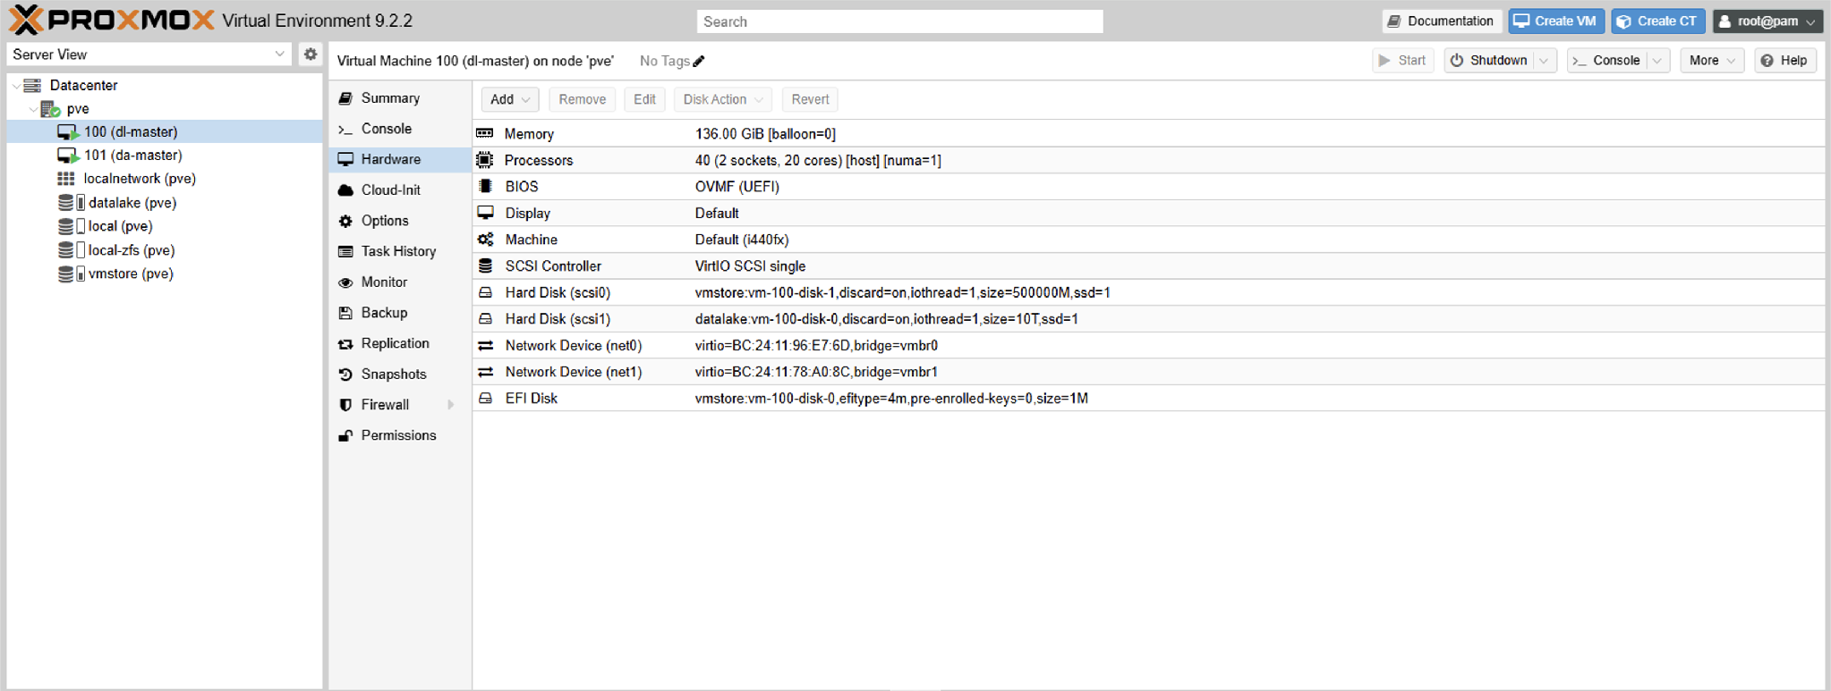The width and height of the screenshot is (1831, 691).
Task: Click the Proxmox logo icon
Action: (26, 20)
